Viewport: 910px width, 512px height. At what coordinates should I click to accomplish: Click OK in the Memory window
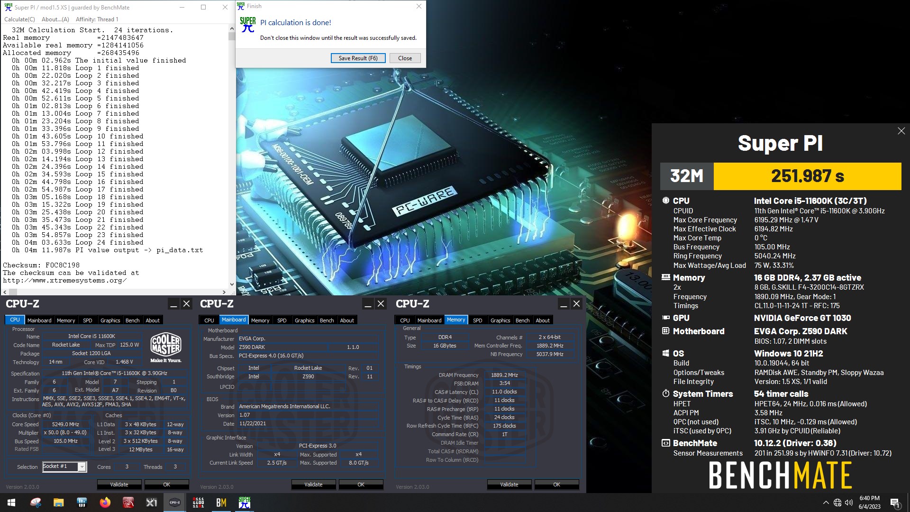(556, 485)
